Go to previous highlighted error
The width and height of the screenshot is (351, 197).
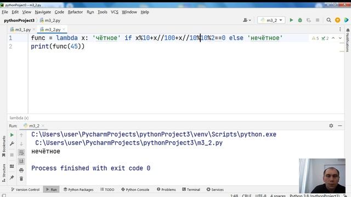333,38
